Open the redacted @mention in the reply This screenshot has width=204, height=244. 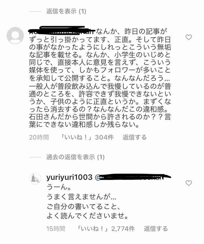click(133, 177)
